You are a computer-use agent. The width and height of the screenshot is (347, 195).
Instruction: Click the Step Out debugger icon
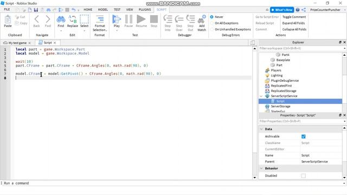pyautogui.click(x=190, y=19)
